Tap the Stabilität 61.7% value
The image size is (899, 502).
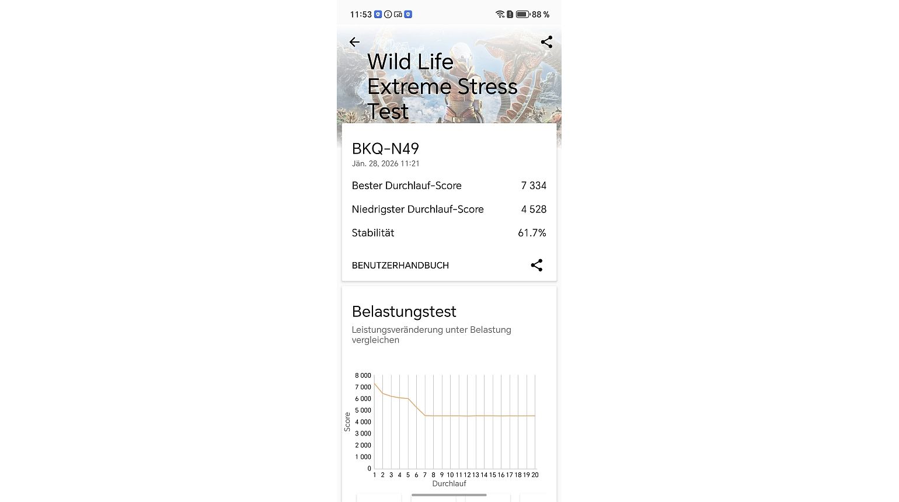(x=532, y=233)
